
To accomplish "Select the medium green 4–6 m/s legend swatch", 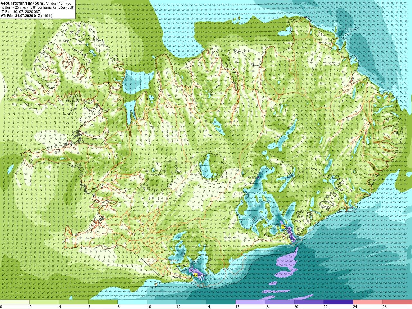I will (74, 302).
